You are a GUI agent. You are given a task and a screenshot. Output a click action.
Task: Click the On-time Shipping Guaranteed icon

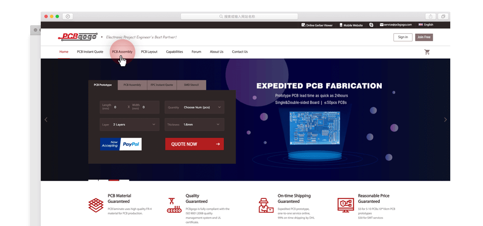(x=266, y=205)
